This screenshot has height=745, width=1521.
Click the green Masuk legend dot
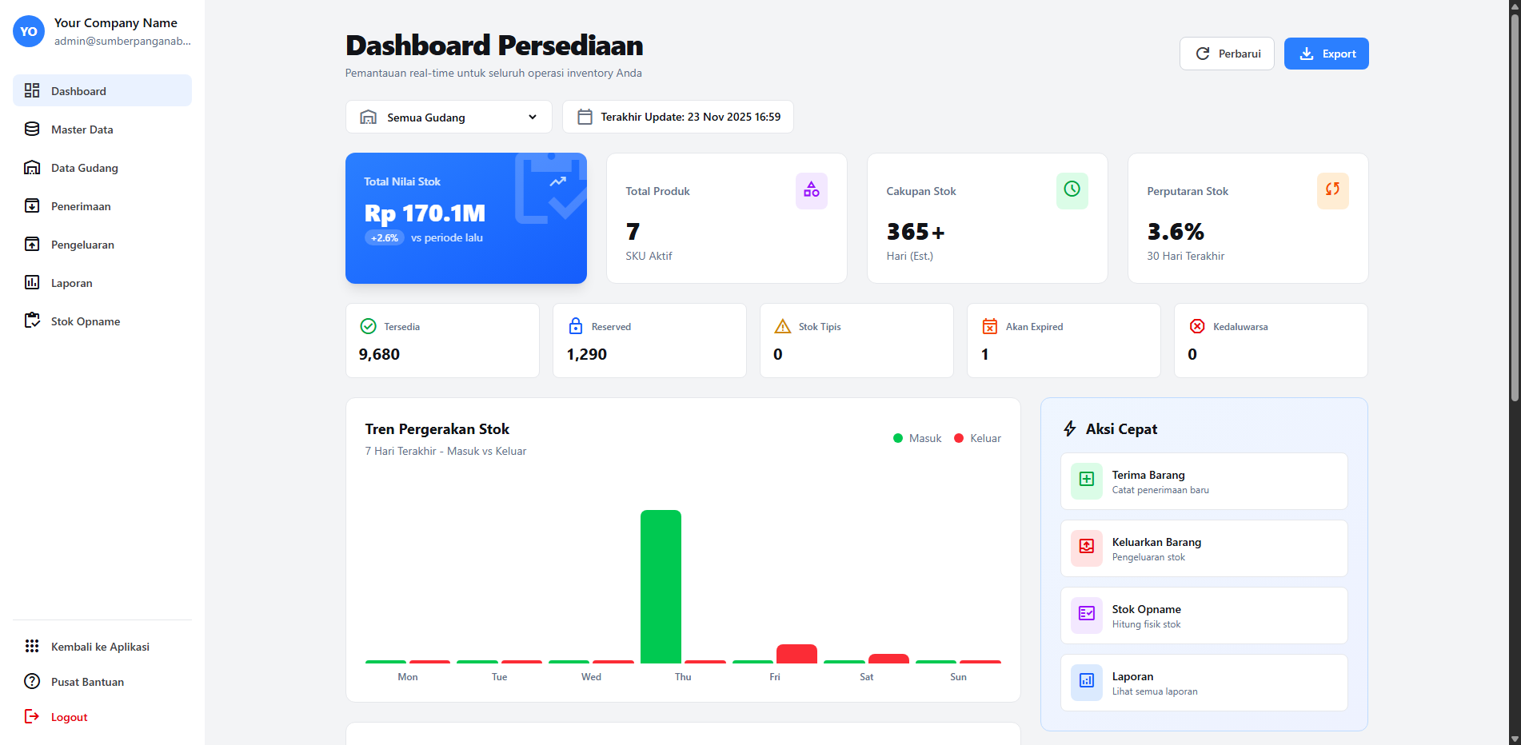tap(897, 438)
